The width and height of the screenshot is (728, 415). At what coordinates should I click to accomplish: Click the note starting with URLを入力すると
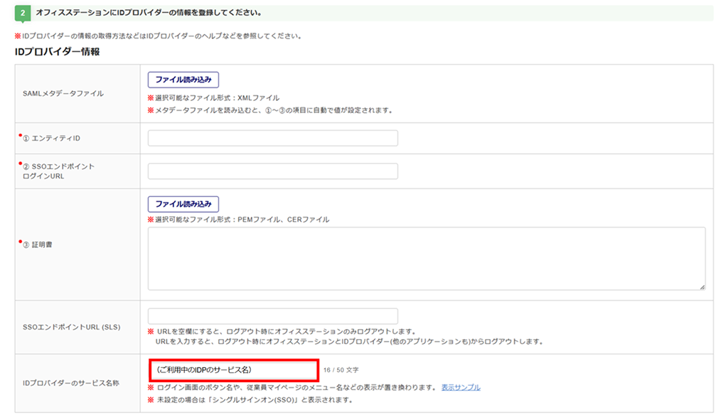349,342
